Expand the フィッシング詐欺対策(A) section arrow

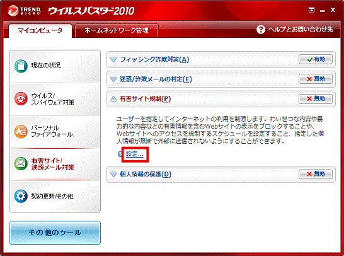coord(113,59)
